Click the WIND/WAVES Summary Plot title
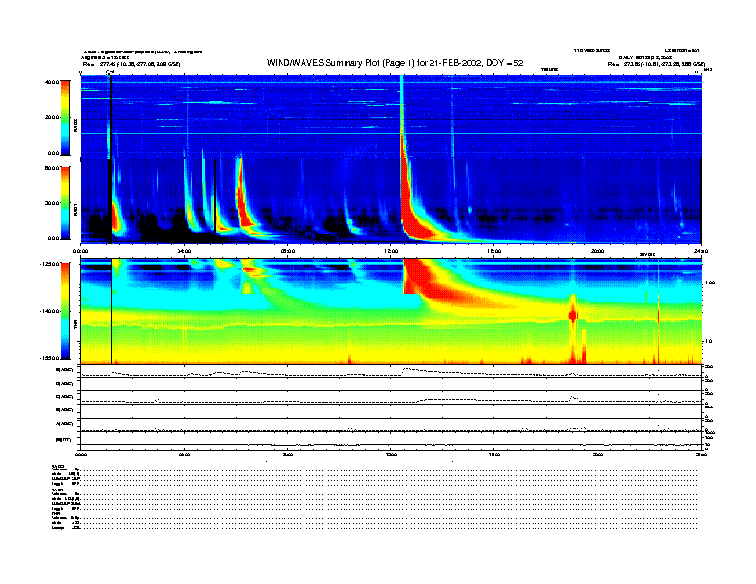The height and width of the screenshot is (584, 756). pos(395,63)
